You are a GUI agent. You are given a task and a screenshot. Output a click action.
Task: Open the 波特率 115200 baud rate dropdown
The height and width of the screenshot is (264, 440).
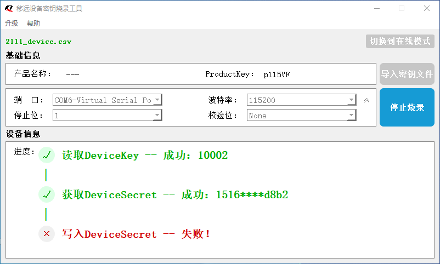tap(302, 100)
